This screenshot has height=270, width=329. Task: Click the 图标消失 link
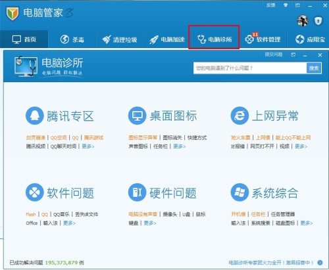(x=172, y=138)
